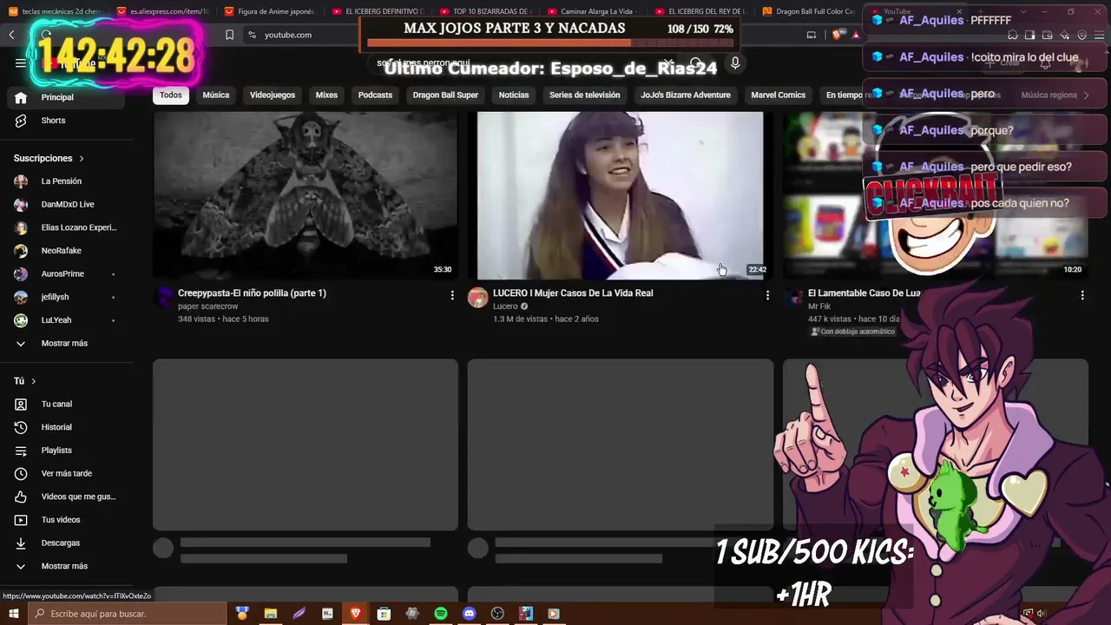Open LuLYeah subscription channel

tap(66, 320)
